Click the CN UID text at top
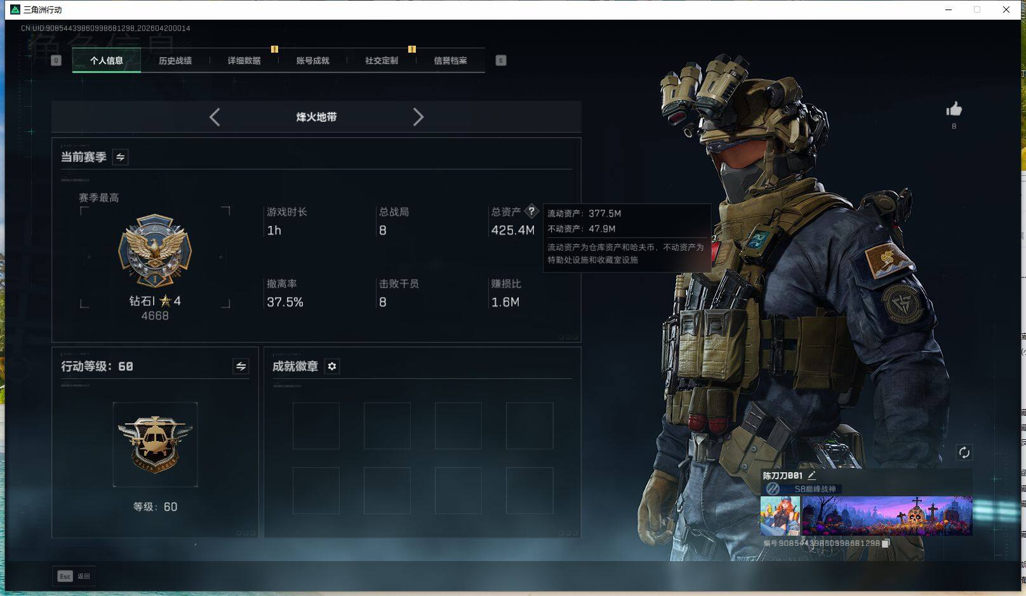The width and height of the screenshot is (1026, 596). point(105,28)
